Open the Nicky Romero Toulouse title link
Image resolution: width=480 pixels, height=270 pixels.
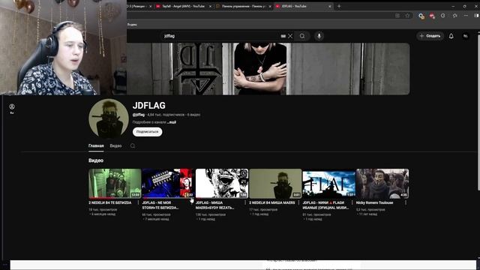click(374, 202)
